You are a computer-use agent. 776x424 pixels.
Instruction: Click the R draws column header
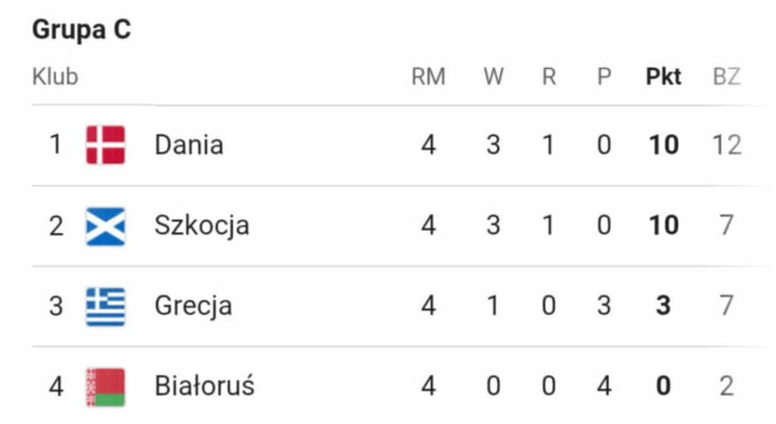[x=549, y=76]
